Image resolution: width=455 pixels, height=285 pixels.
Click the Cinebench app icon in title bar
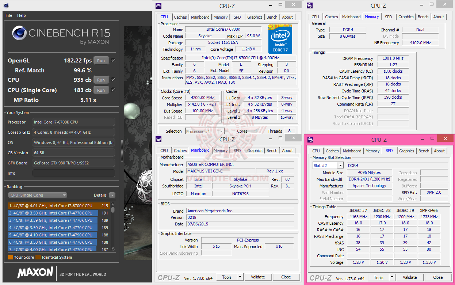tap(7, 5)
